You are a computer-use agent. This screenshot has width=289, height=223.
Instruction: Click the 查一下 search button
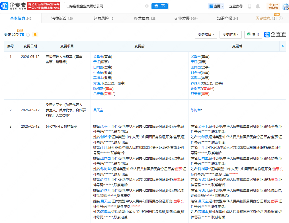pos(159,6)
